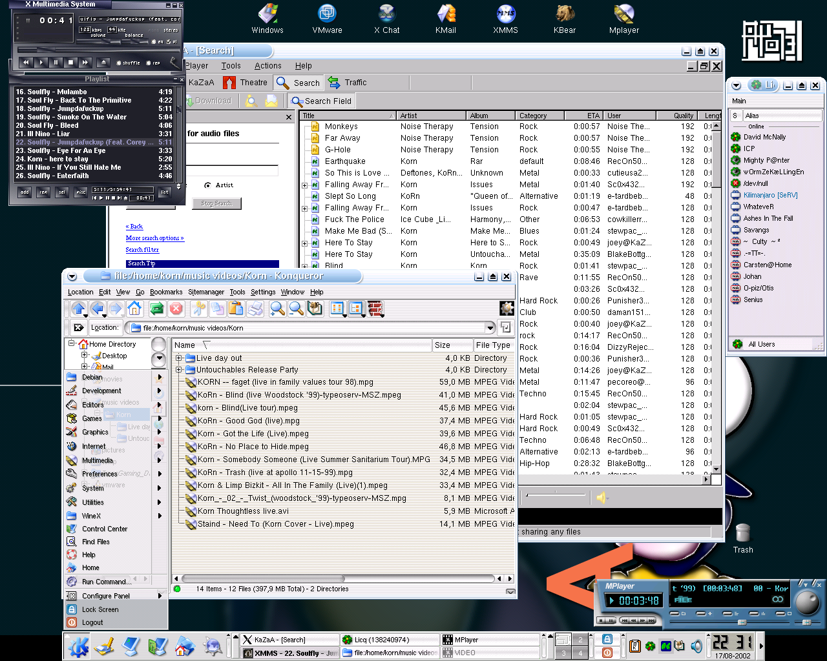Click Konqueror's Paste clipboard icon
Viewport: 827px width, 661px height.
236,309
